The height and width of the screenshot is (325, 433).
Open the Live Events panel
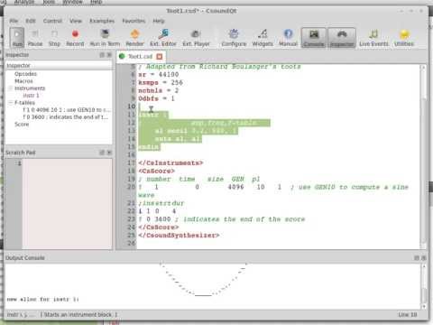click(373, 37)
